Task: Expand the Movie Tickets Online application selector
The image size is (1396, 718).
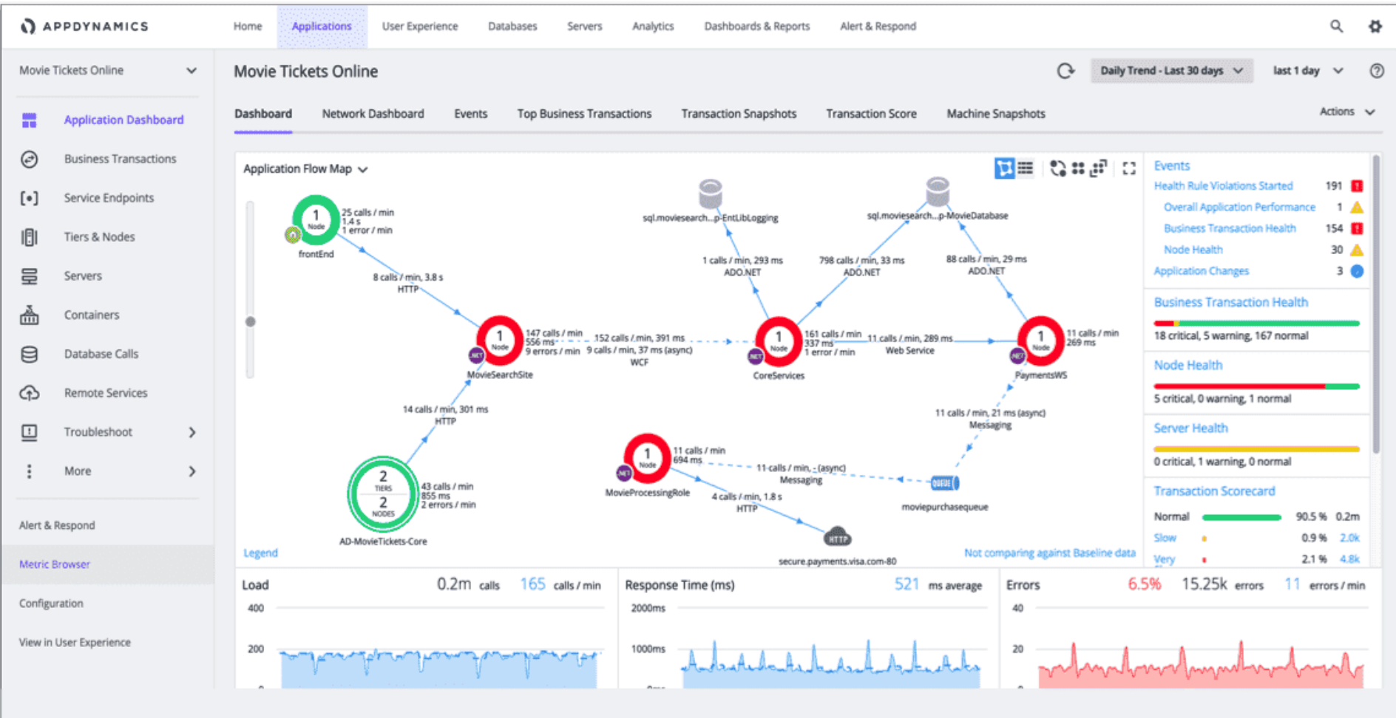Action: tap(108, 71)
